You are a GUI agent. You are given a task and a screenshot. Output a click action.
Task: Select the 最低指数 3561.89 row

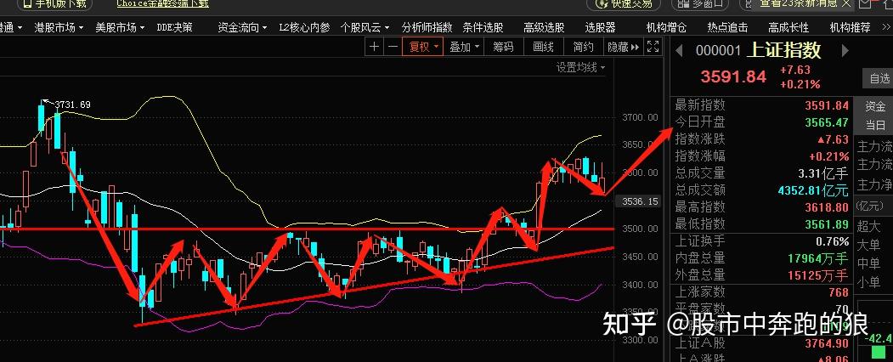tap(762, 224)
